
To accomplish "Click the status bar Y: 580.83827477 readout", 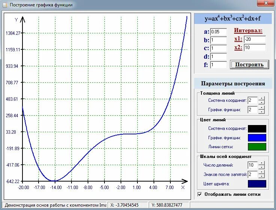I will click(x=167, y=205).
